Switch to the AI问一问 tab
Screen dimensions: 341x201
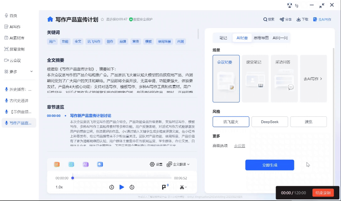click(280, 38)
